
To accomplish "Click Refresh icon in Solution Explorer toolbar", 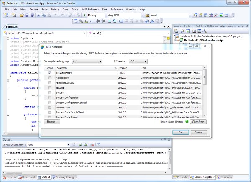I will 187,31.
